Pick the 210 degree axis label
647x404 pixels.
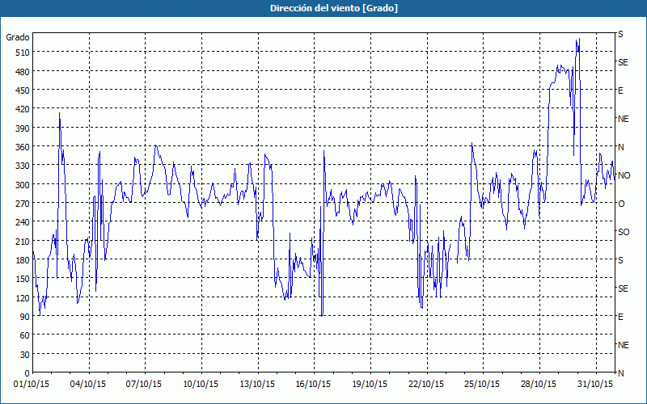point(23,241)
